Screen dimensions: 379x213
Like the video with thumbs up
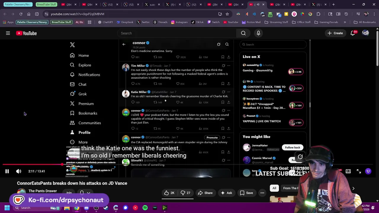click(169, 193)
